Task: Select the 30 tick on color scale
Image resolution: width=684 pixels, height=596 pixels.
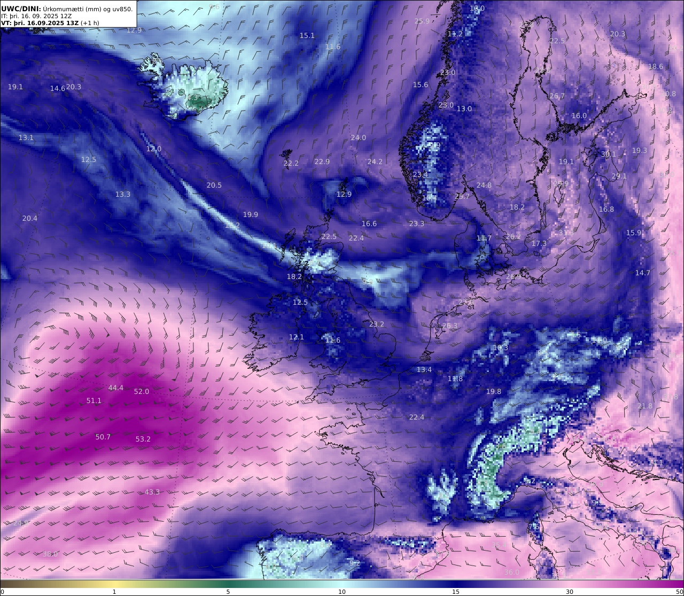Action: (570, 592)
